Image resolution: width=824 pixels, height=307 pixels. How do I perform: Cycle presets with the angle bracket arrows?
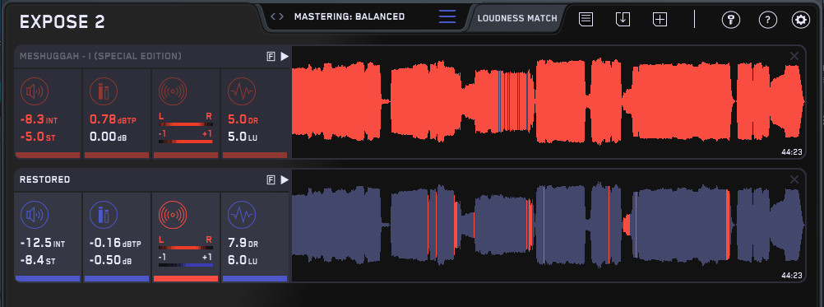pos(277,16)
